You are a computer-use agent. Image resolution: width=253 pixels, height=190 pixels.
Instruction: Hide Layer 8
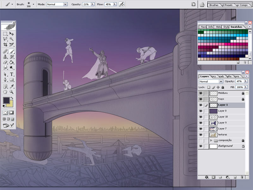tap(201, 111)
